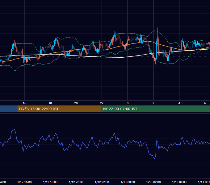Select the 18 hour label on price chart axis

point(50,103)
